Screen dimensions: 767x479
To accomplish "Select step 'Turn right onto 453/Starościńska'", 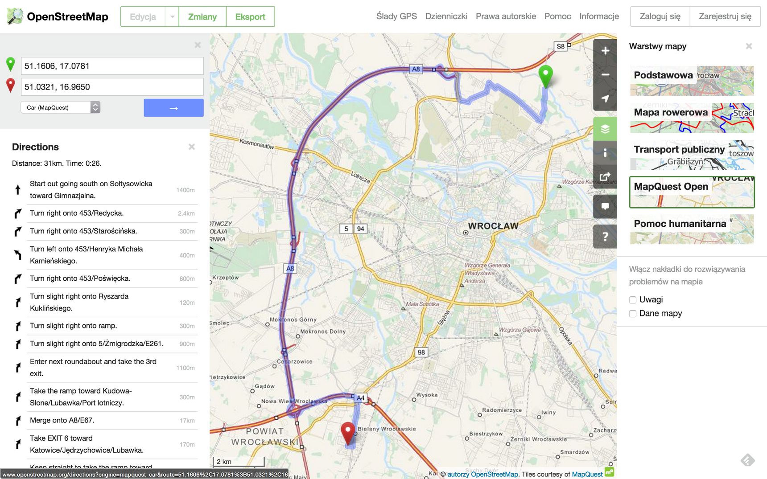I will coord(105,231).
